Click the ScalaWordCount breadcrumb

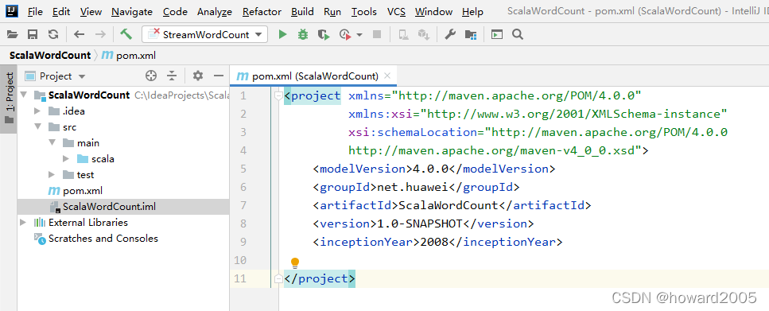(x=50, y=56)
